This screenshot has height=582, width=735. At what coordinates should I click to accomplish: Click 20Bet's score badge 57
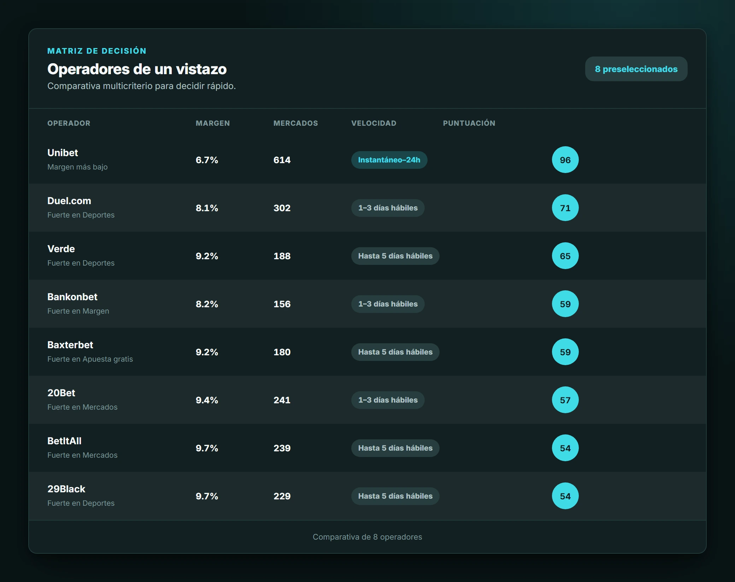[x=565, y=400]
